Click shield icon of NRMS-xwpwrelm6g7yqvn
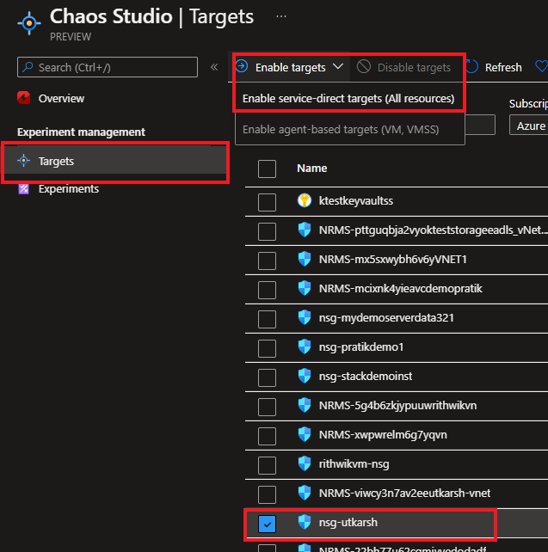Image resolution: width=548 pixels, height=552 pixels. pyautogui.click(x=305, y=434)
